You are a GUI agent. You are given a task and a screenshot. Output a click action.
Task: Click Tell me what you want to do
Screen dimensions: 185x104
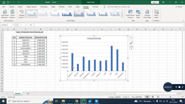tap(119, 7)
